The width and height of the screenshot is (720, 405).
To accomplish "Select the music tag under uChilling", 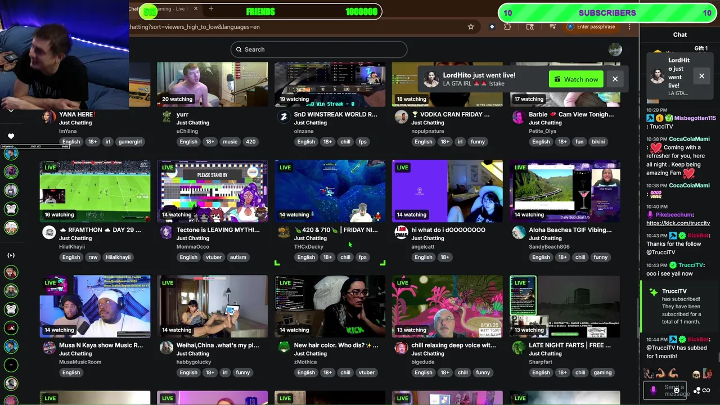I will click(230, 142).
